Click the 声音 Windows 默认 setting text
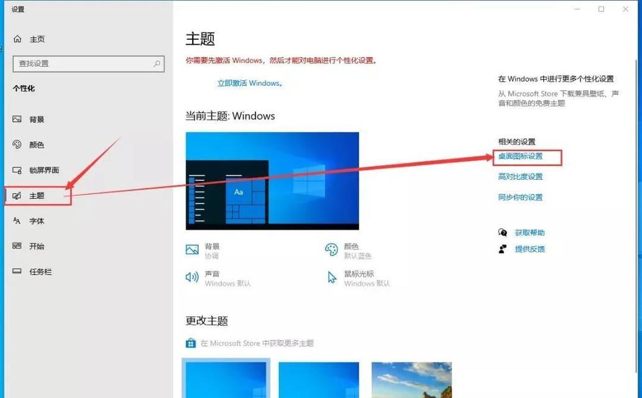This screenshot has width=642, height=398. [227, 279]
